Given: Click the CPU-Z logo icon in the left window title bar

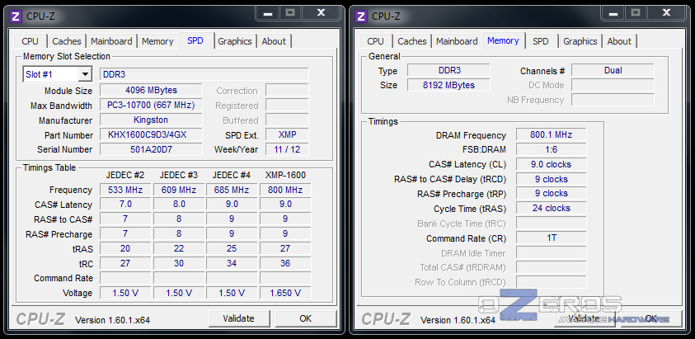Looking at the screenshot, I should (x=16, y=16).
